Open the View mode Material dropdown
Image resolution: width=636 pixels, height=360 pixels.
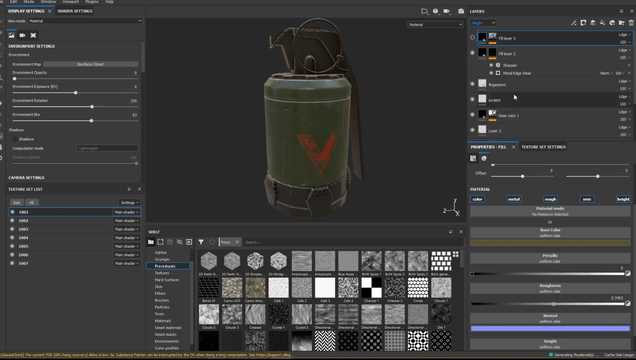pos(85,21)
